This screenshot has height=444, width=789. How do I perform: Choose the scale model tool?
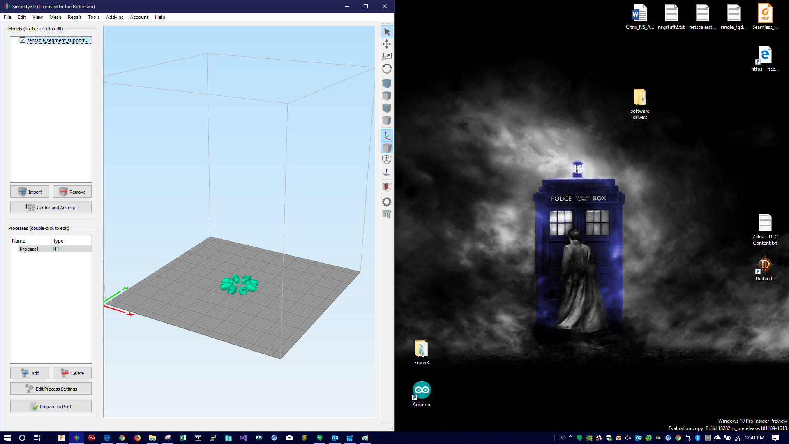tap(387, 56)
